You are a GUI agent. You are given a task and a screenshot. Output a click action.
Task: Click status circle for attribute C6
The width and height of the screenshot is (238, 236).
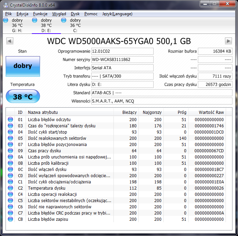[10, 207]
